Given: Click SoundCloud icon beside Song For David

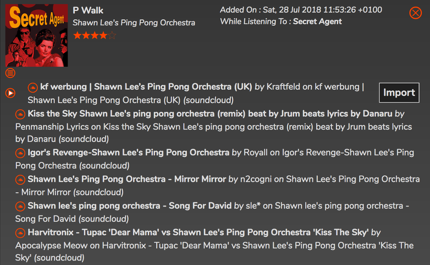Looking at the screenshot, I should pyautogui.click(x=20, y=206).
